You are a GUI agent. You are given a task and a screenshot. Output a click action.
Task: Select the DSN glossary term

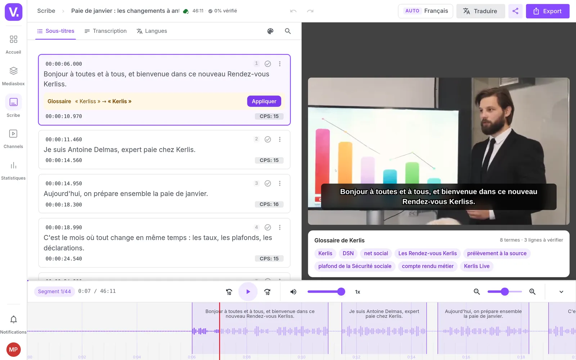348,253
